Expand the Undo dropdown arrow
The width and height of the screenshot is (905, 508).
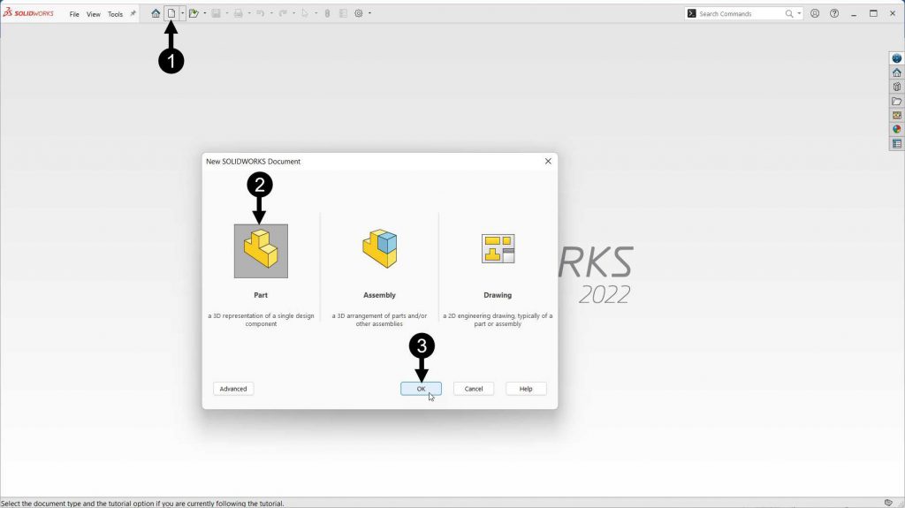pyautogui.click(x=271, y=13)
